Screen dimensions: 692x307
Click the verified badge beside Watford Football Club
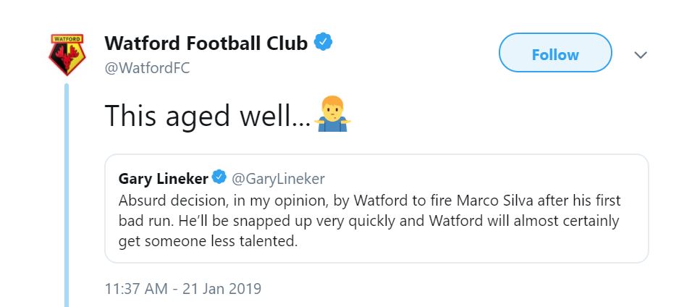tap(323, 43)
